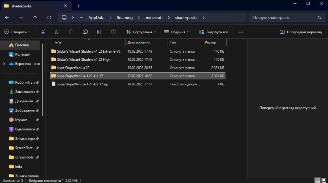Open Колекція in the navigation pane

pos(20,54)
